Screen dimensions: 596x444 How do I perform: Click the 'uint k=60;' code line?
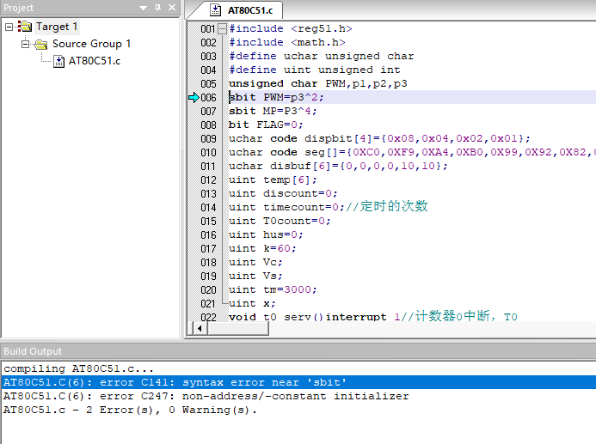[x=262, y=248]
